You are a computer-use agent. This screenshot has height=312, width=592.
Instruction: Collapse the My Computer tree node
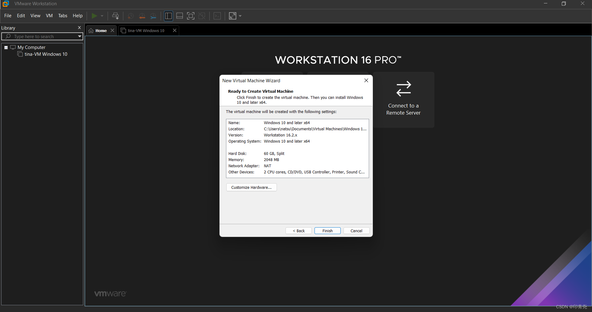pos(6,47)
